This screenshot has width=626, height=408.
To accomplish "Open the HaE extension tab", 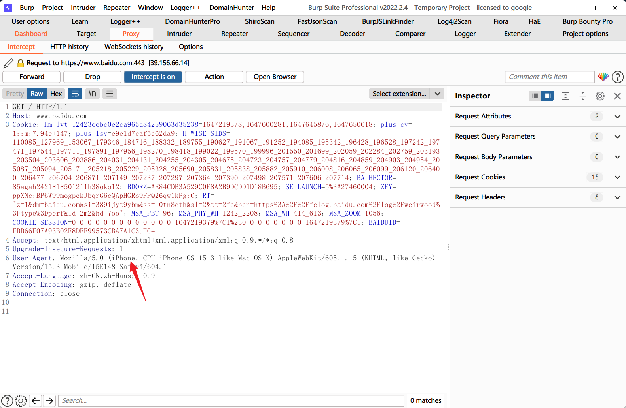I will pos(534,21).
